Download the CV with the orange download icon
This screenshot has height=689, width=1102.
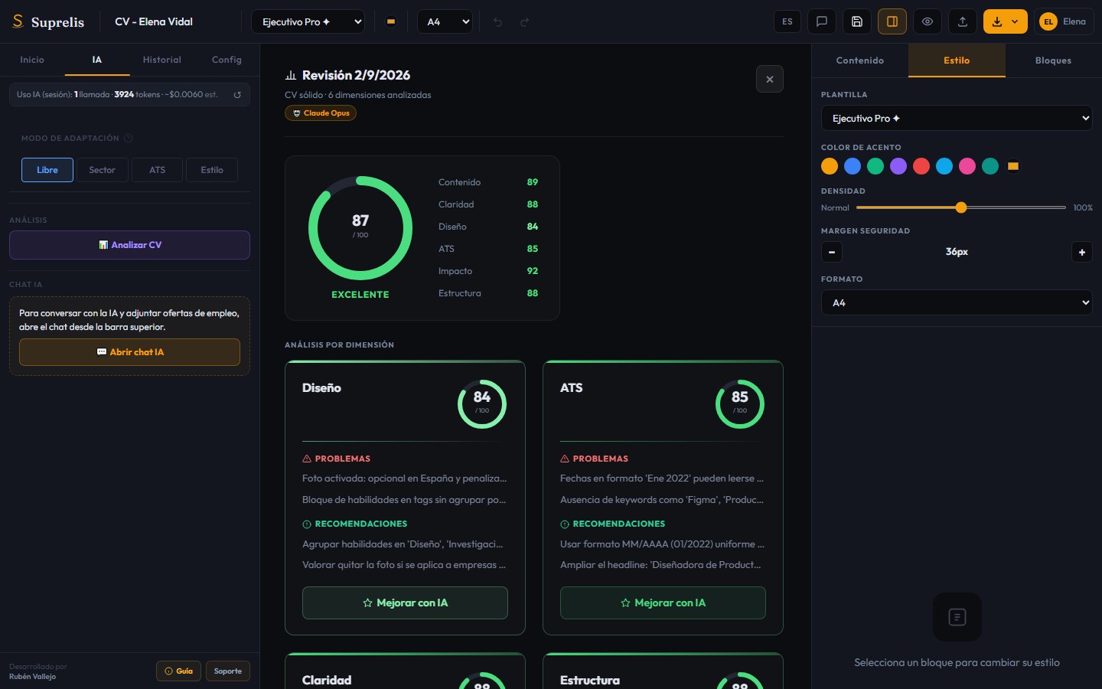click(x=997, y=21)
